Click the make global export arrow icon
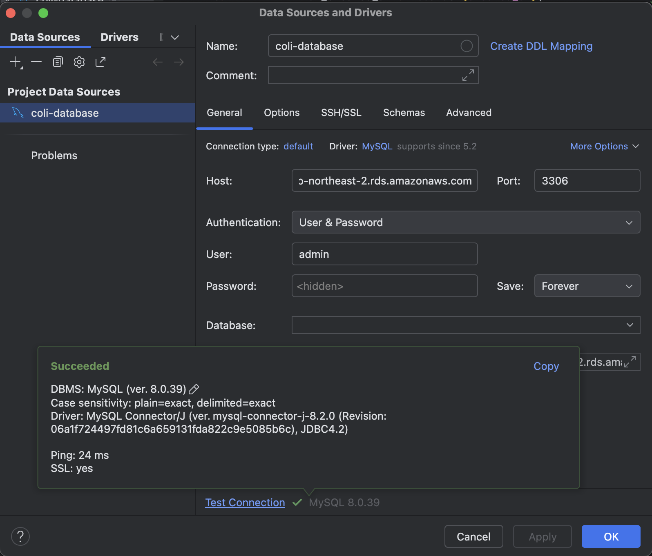This screenshot has width=652, height=556. (x=100, y=62)
